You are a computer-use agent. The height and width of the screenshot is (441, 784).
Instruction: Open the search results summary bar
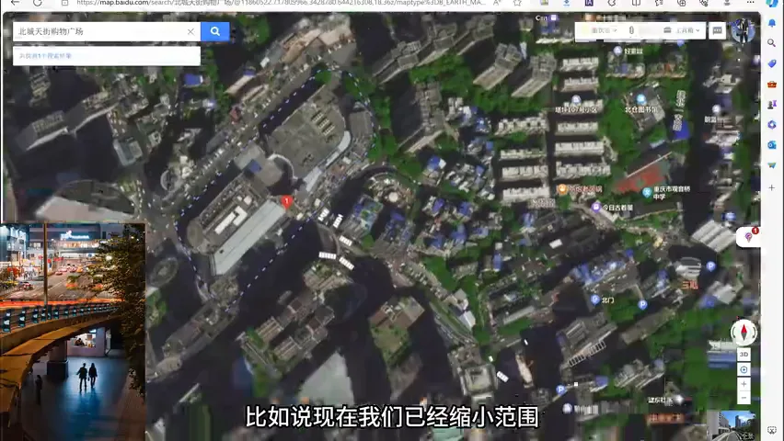[x=107, y=56]
